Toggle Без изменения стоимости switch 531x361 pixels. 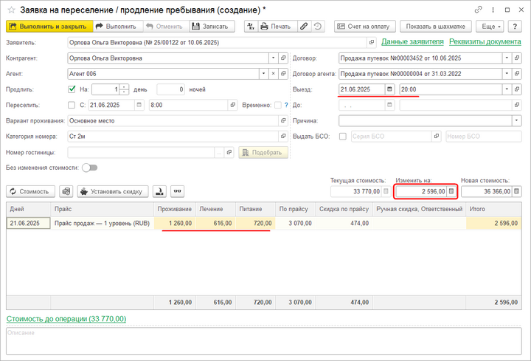[89, 168]
